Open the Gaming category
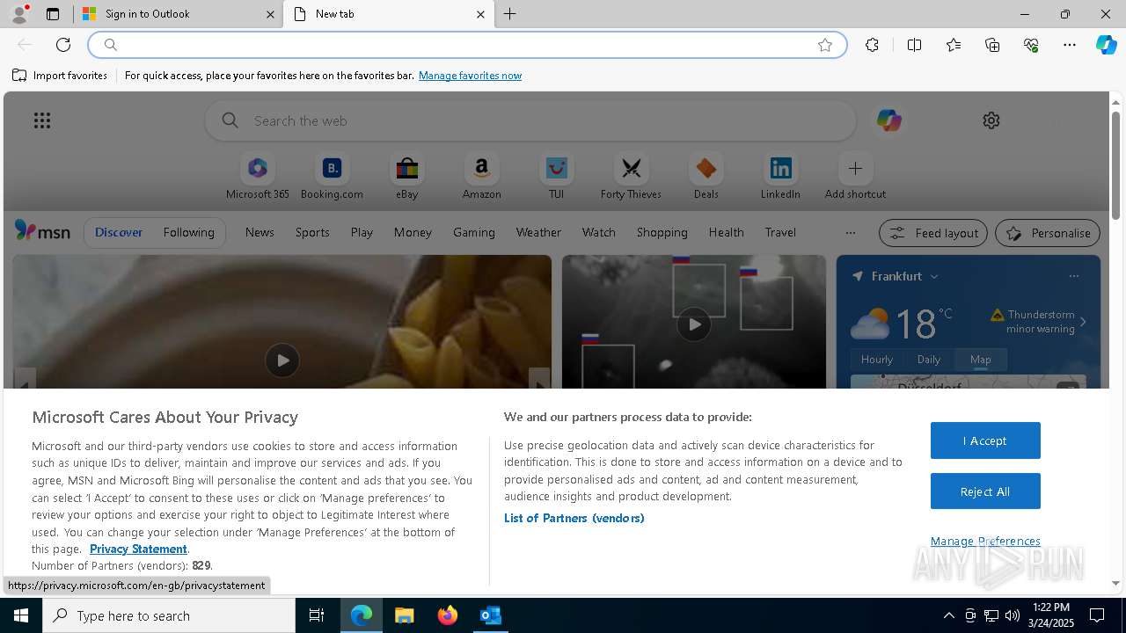Image resolution: width=1126 pixels, height=633 pixels. pos(474,232)
